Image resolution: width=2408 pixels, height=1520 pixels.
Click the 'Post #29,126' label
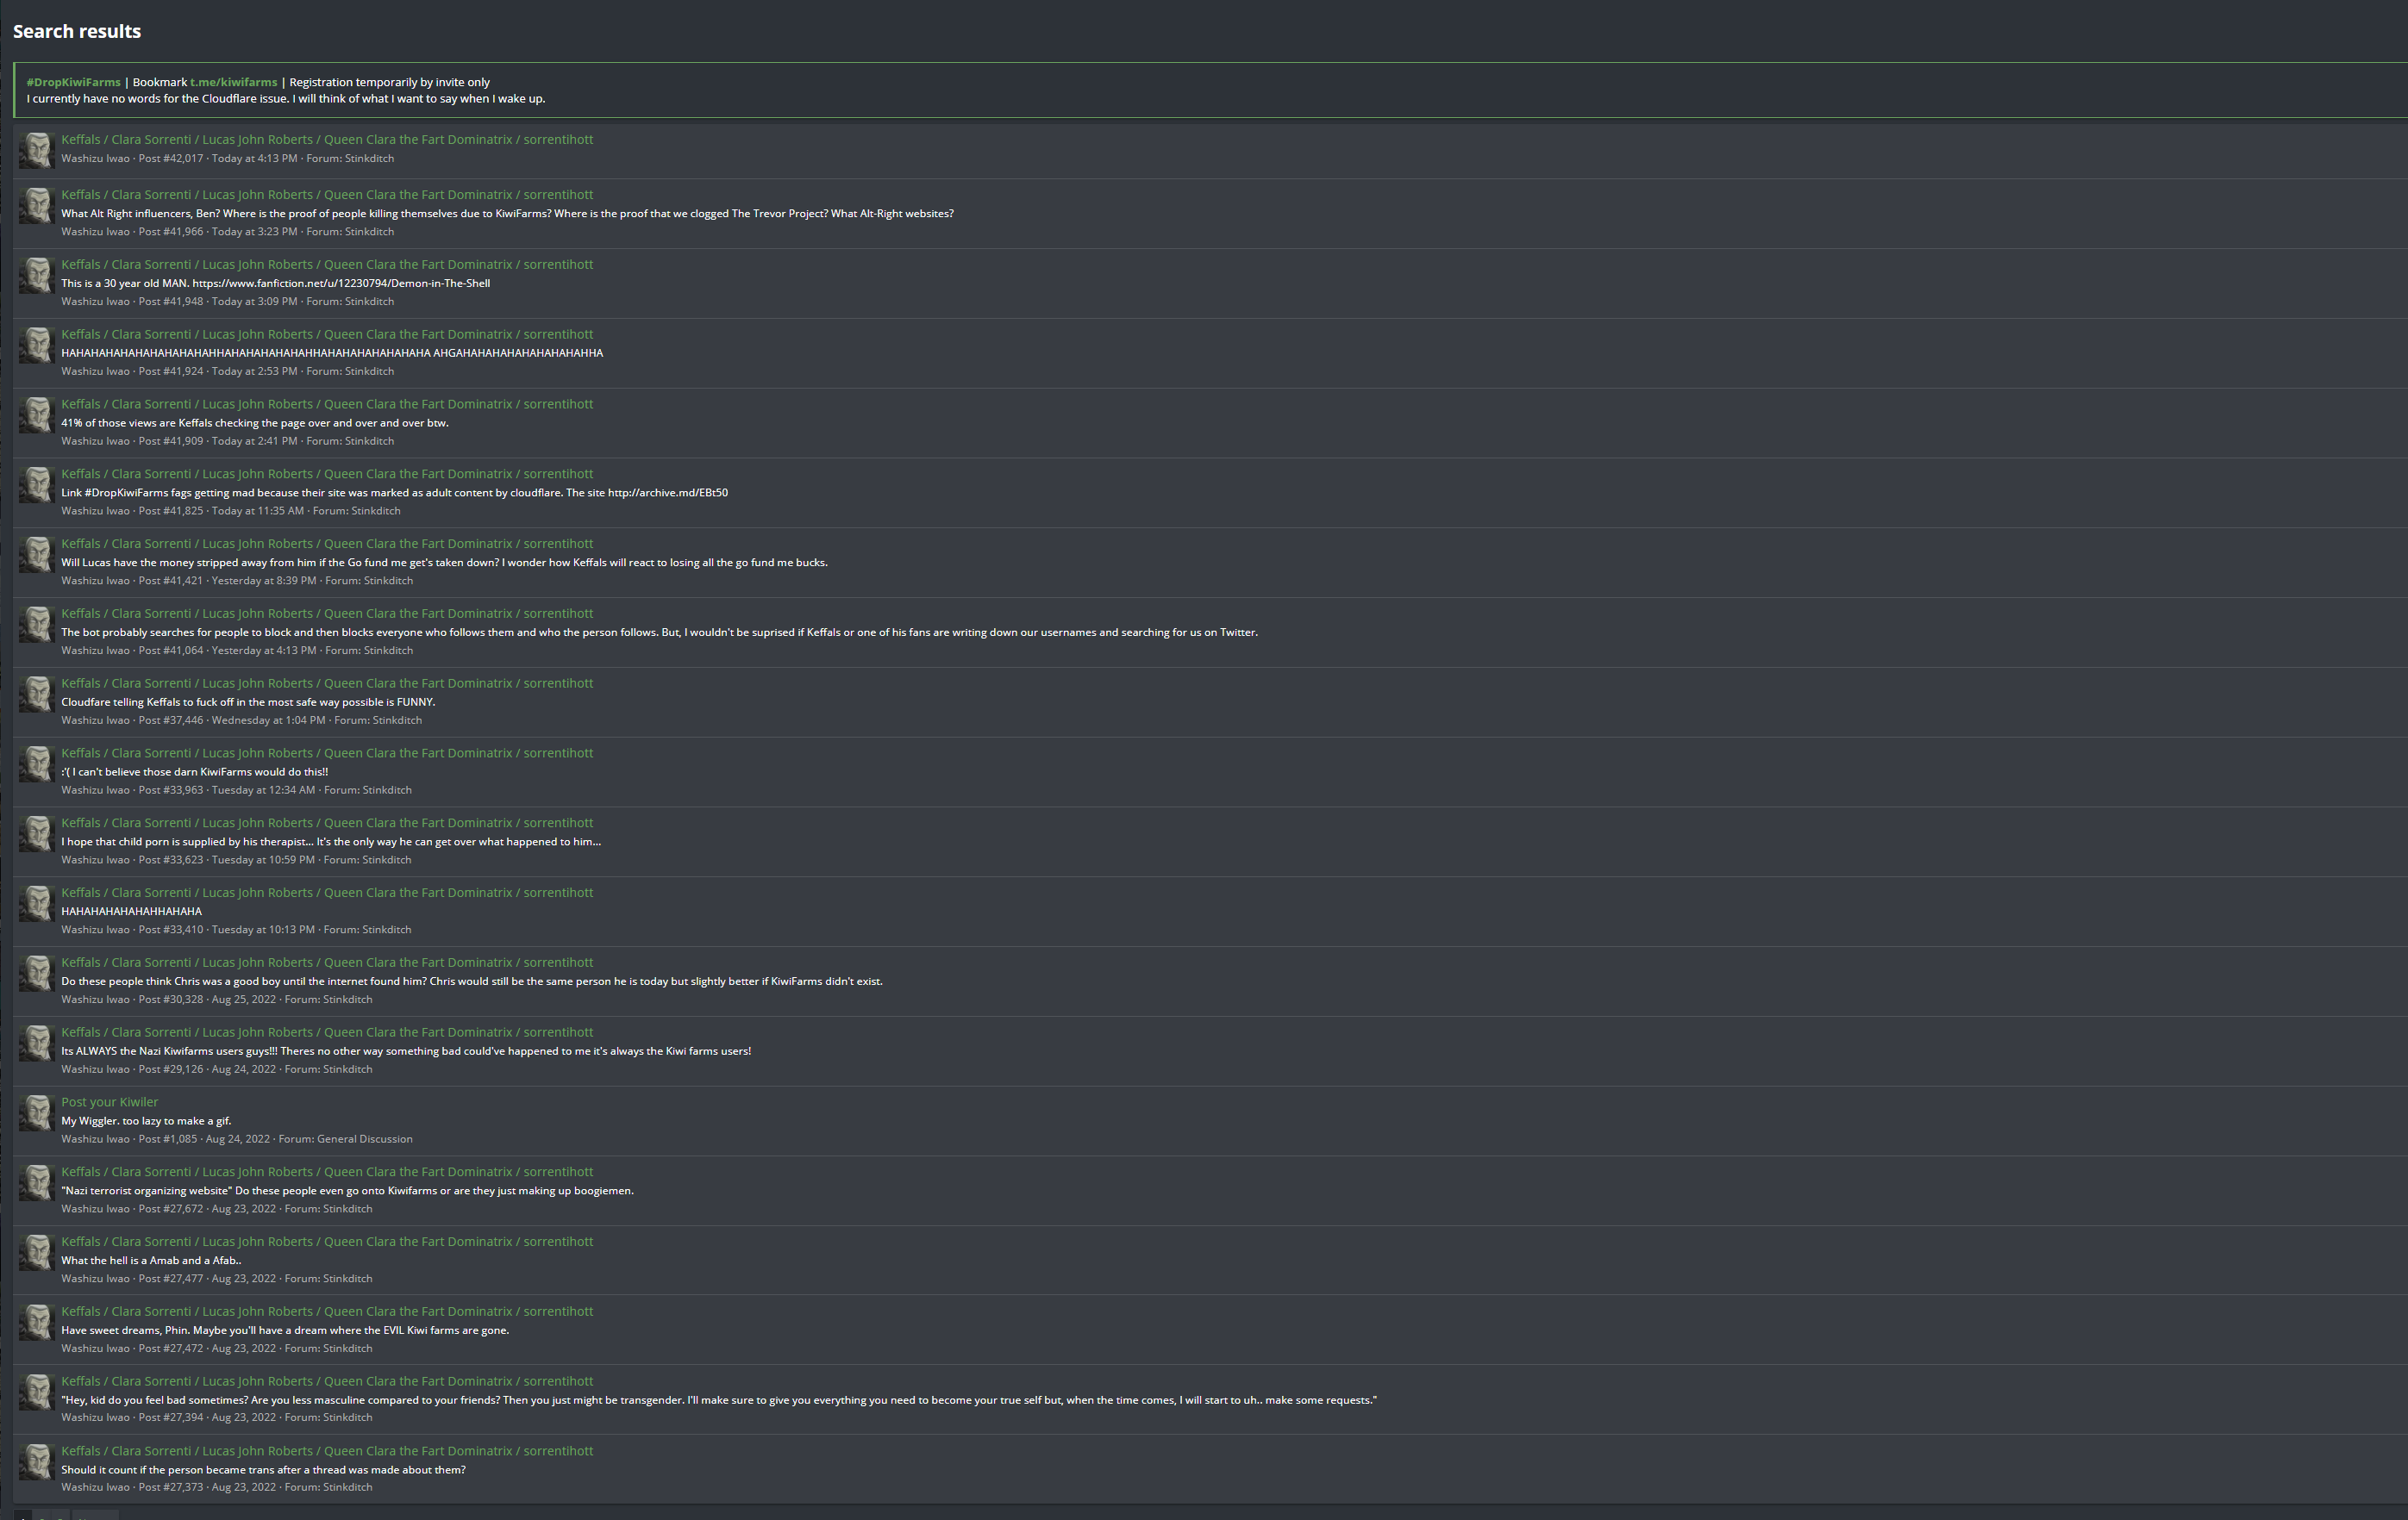pos(171,1069)
